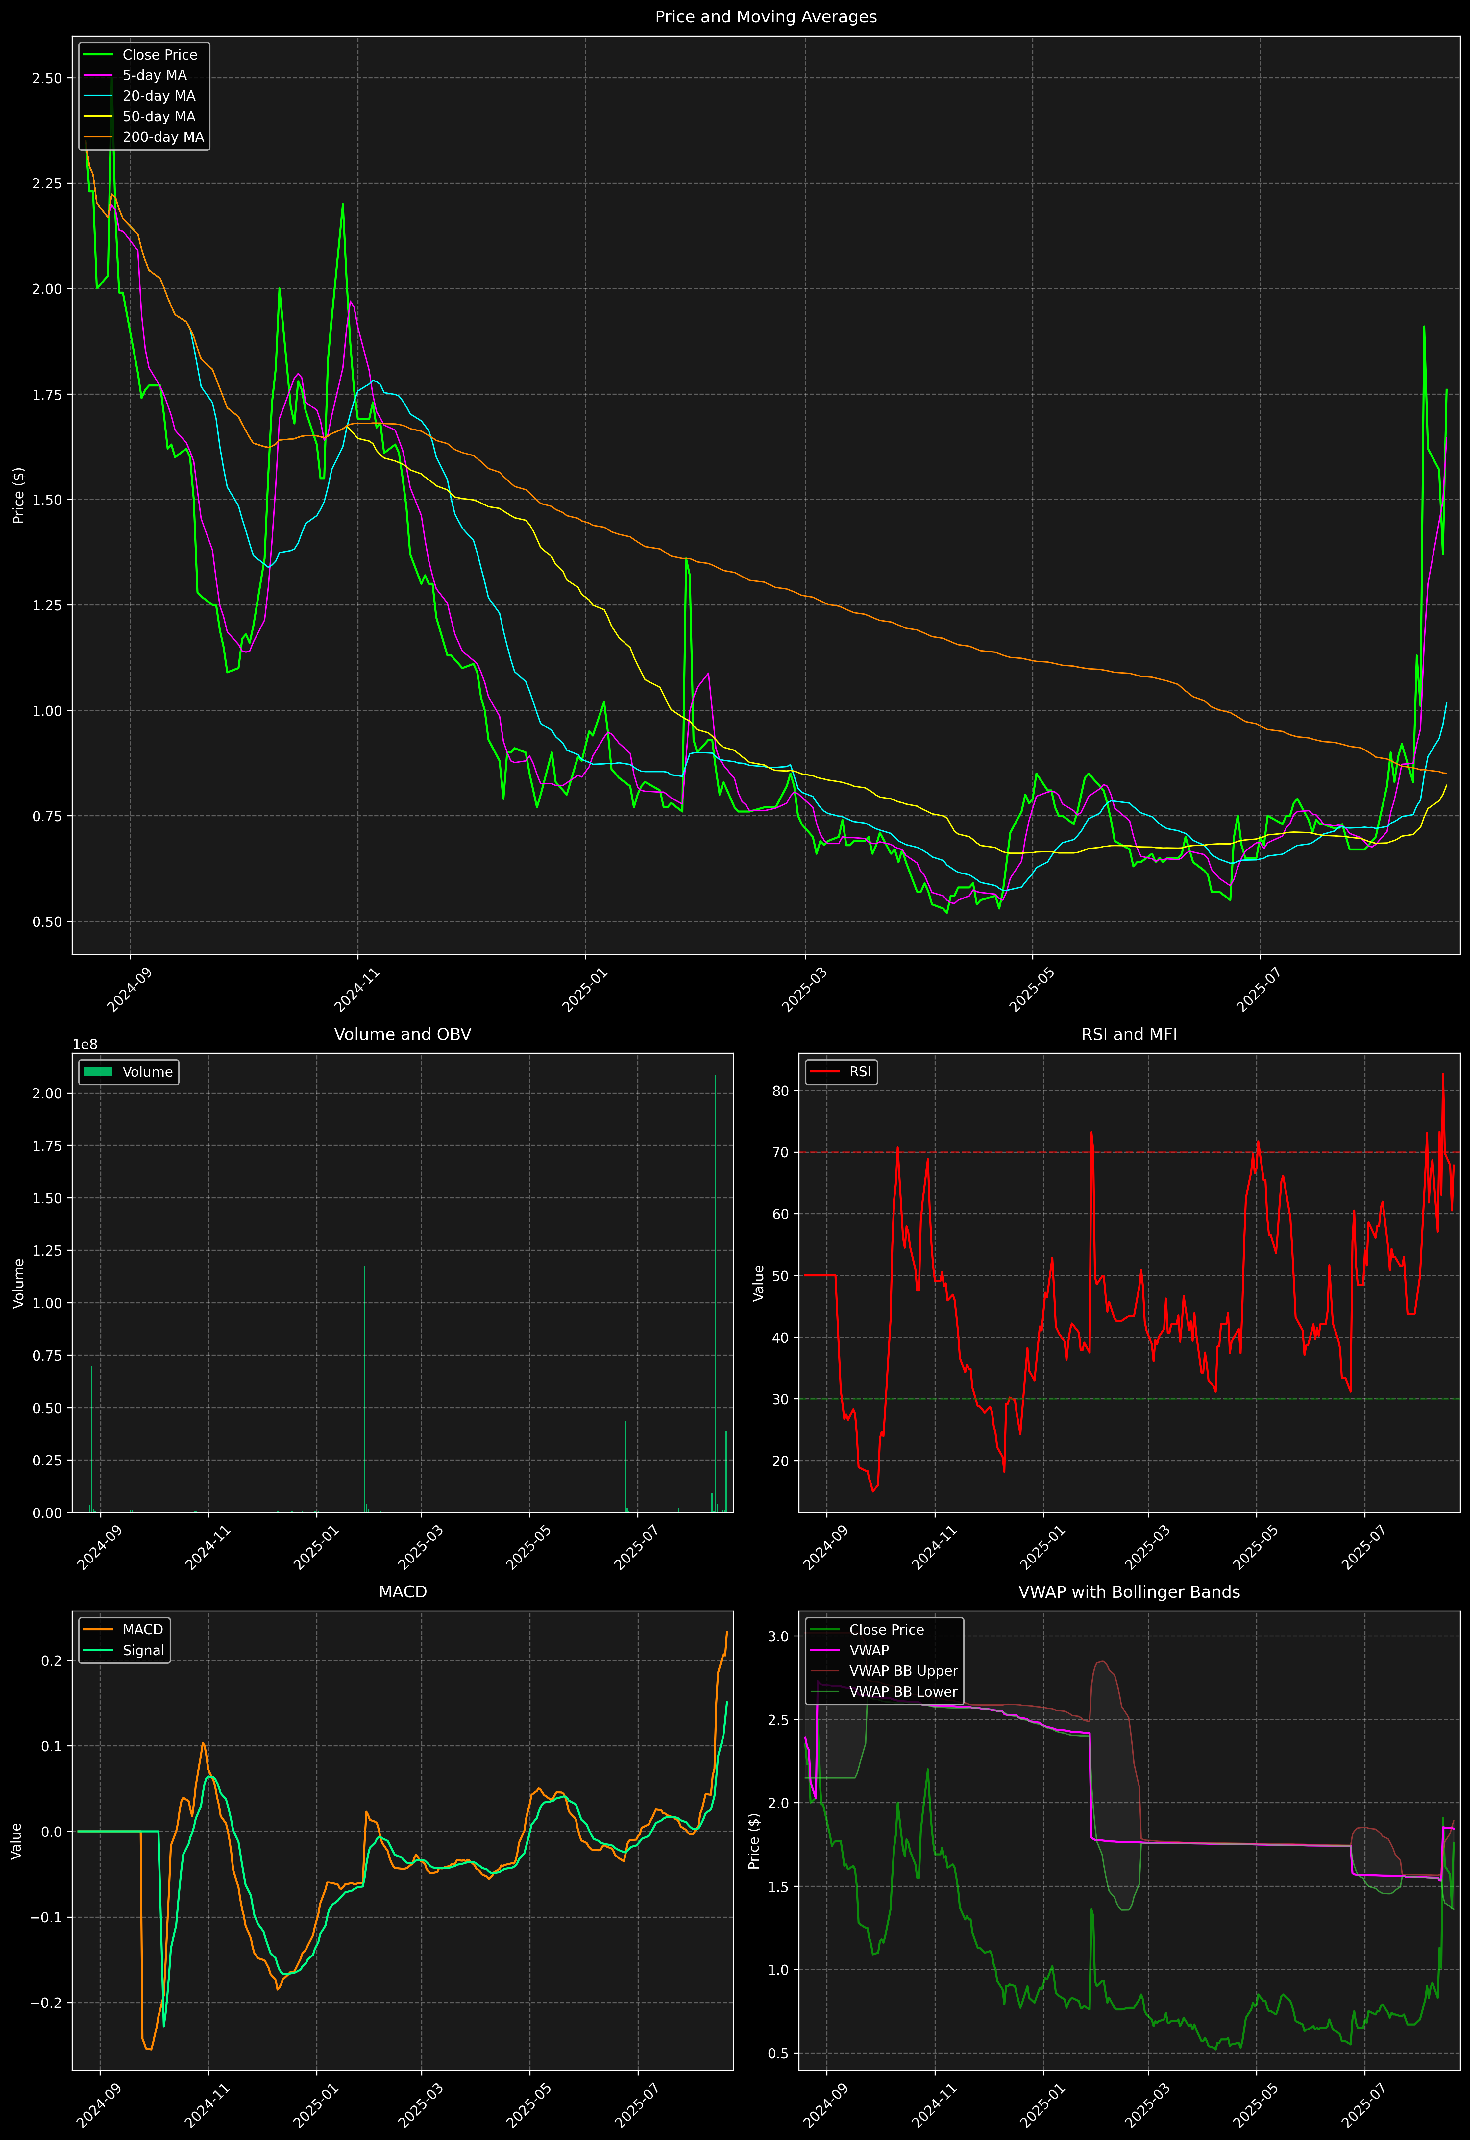The width and height of the screenshot is (1470, 2140).
Task: Click the 50-day MA legend label
Action: [159, 117]
